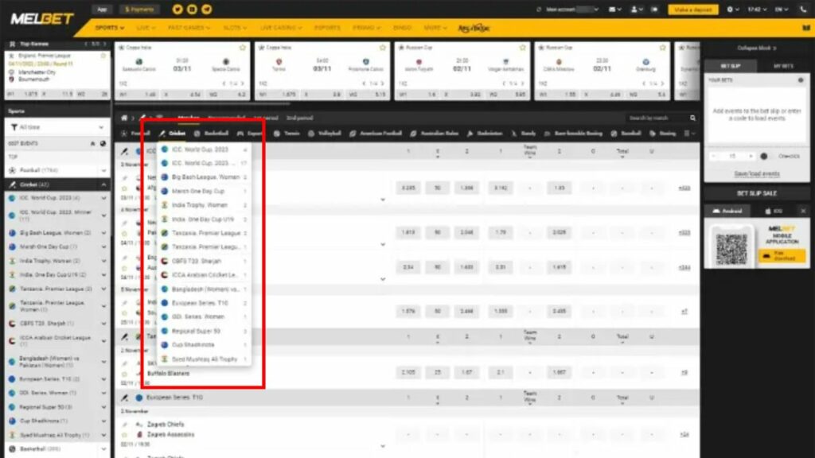Open the EN language dropdown
Screen dimensions: 815x458
(782, 10)
